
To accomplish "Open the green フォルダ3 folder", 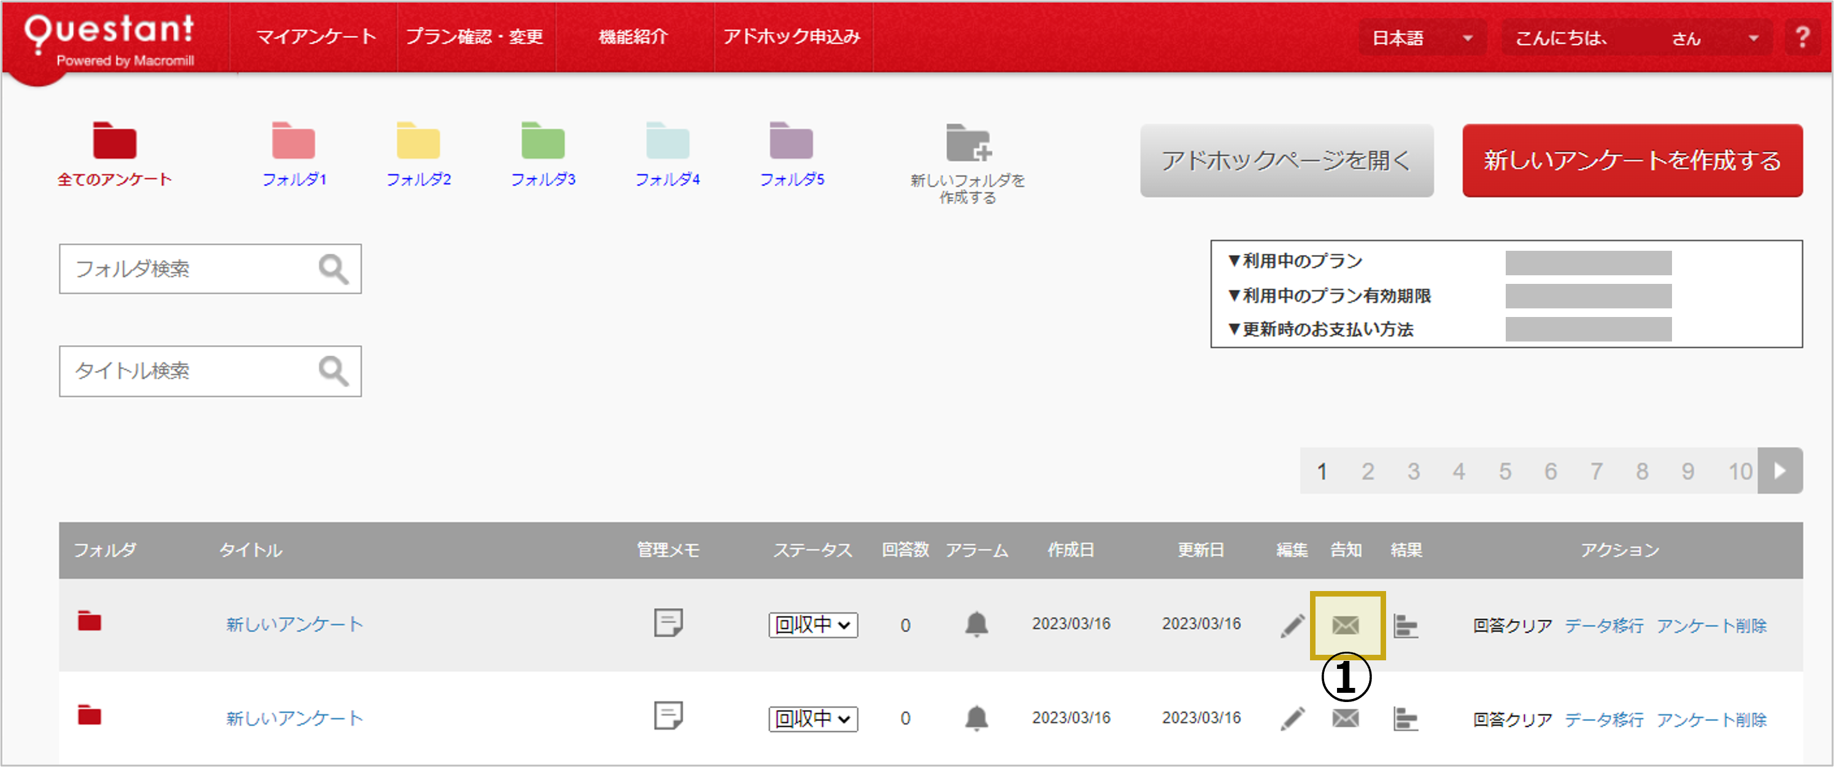I will 542,140.
